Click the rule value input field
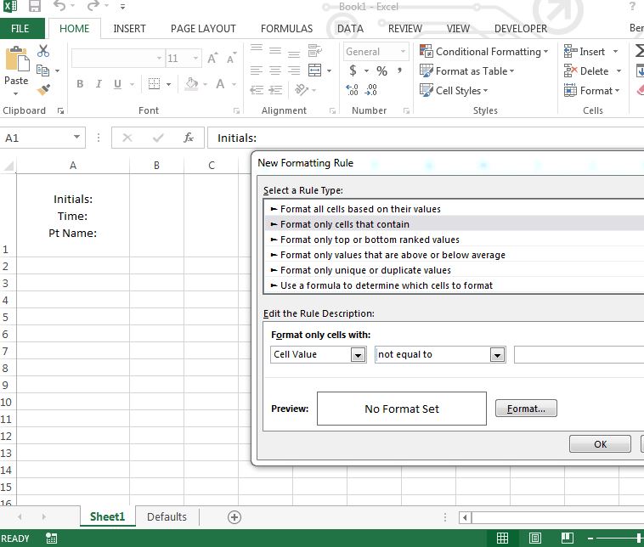 579,355
